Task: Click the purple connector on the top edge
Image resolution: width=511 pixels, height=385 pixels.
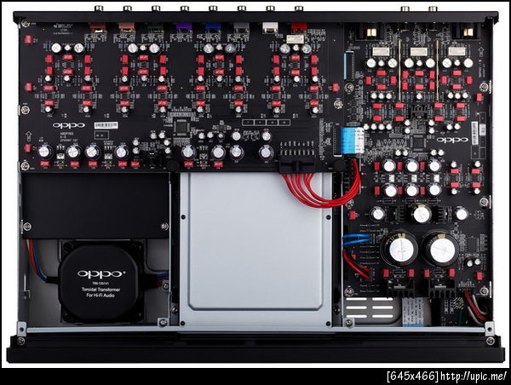Action: coord(185,28)
